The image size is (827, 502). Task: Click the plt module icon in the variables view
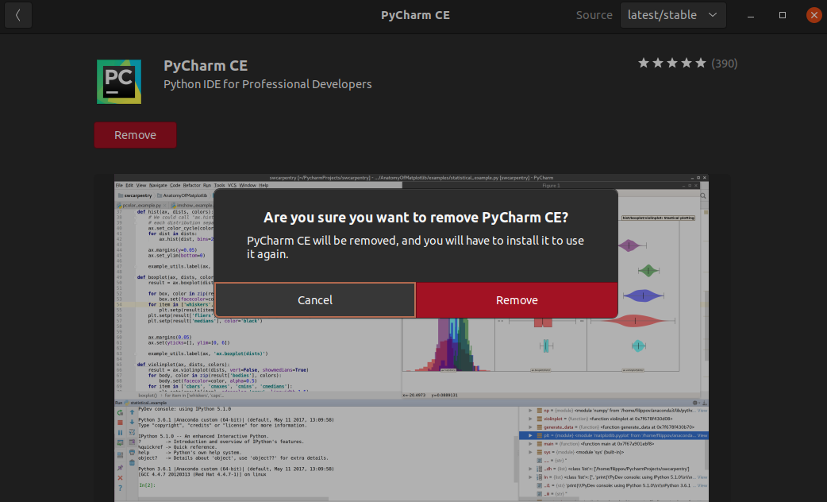point(540,435)
